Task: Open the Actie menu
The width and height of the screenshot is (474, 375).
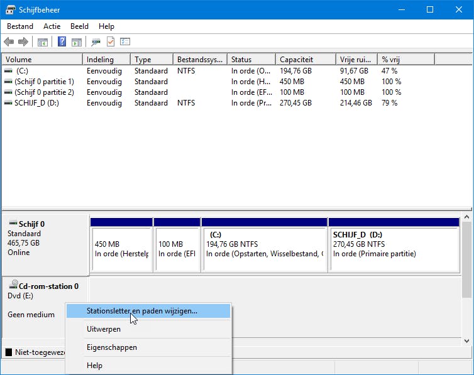Action: coord(52,26)
